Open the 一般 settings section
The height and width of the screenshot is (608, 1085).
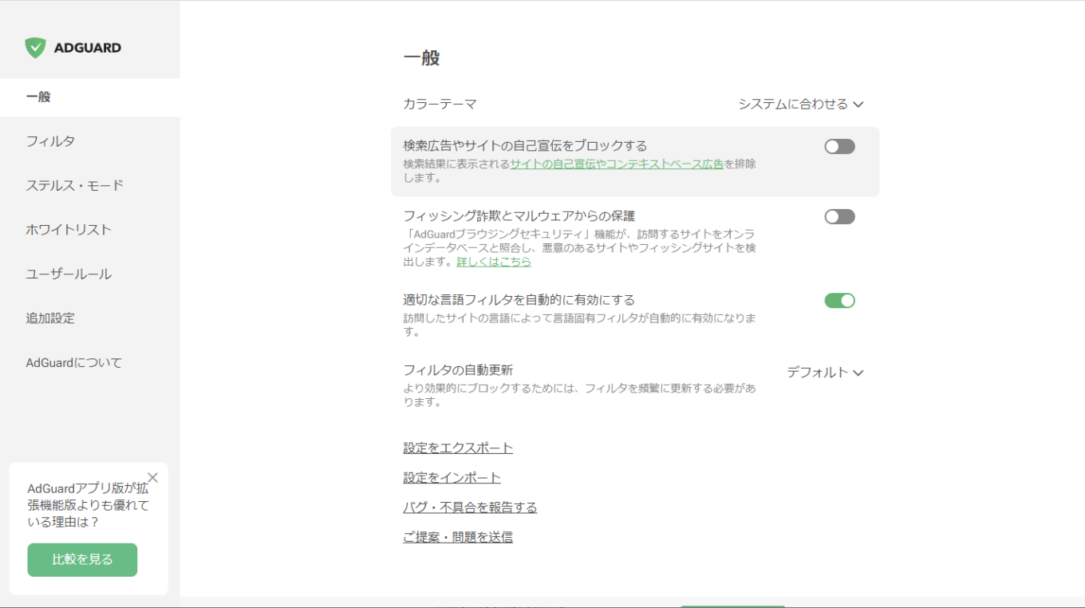90,97
